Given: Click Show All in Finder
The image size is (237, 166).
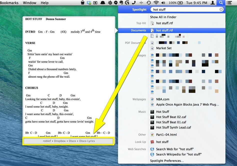Looking at the screenshot, I should (x=163, y=17).
